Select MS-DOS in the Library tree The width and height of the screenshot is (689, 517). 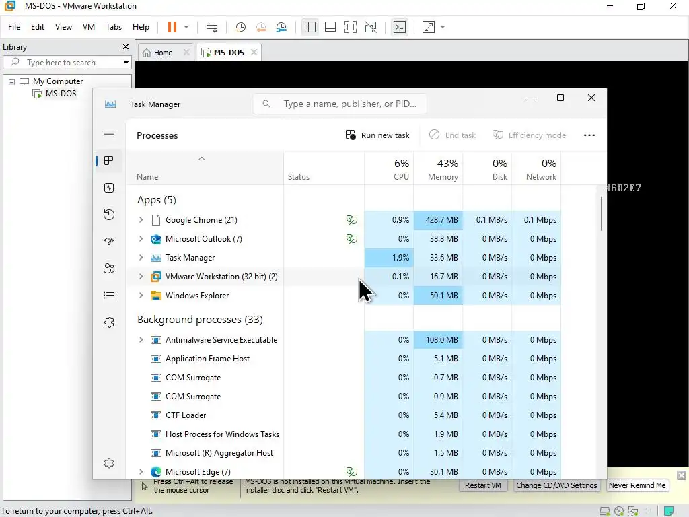coord(61,93)
